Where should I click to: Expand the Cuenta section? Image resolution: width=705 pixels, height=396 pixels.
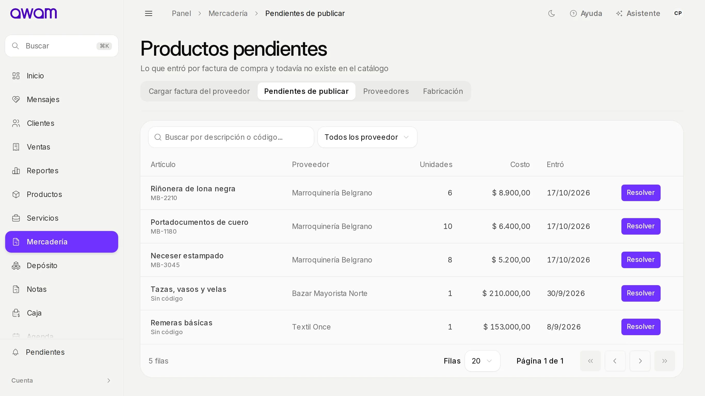click(x=62, y=381)
